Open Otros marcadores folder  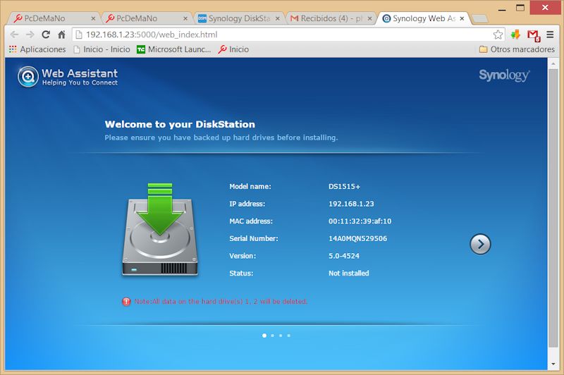click(x=517, y=49)
